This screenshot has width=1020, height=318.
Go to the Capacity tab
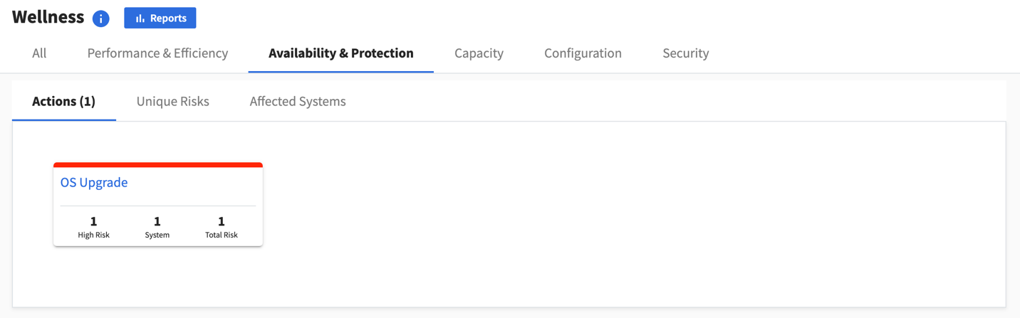click(x=479, y=53)
